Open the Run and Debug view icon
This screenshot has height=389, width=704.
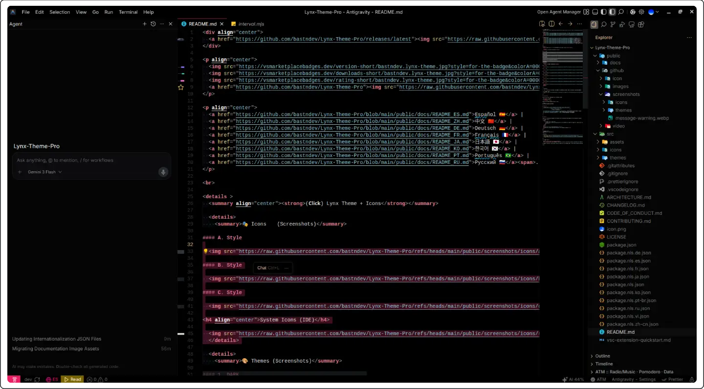click(622, 24)
